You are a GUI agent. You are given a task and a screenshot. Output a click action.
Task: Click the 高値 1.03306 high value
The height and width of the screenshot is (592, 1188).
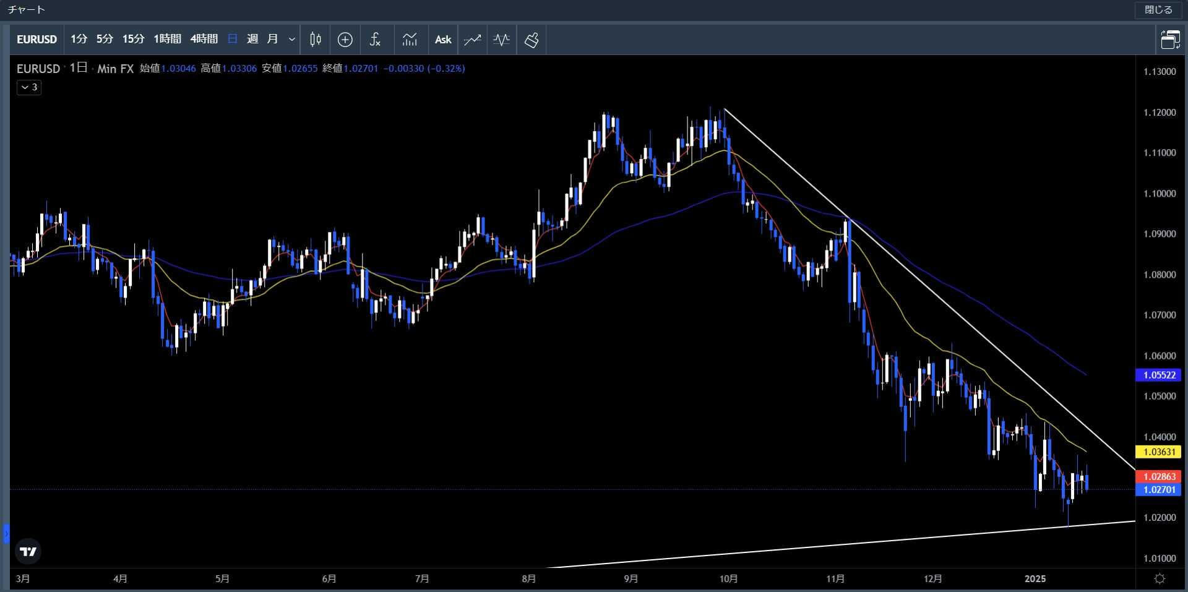[x=228, y=69]
